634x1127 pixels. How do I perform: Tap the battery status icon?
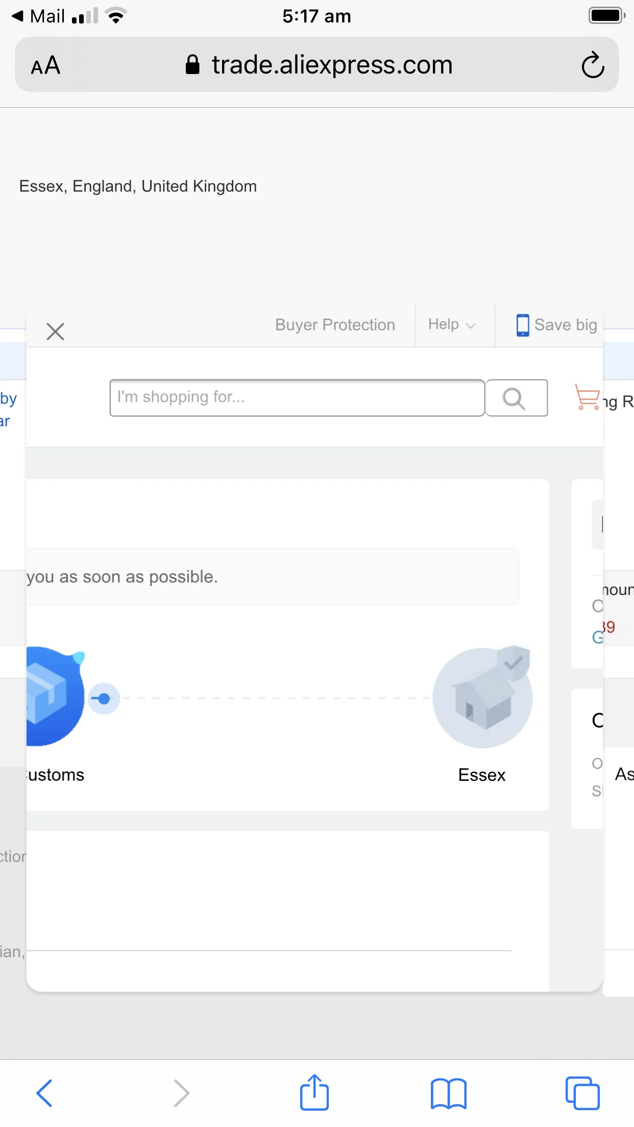607,15
